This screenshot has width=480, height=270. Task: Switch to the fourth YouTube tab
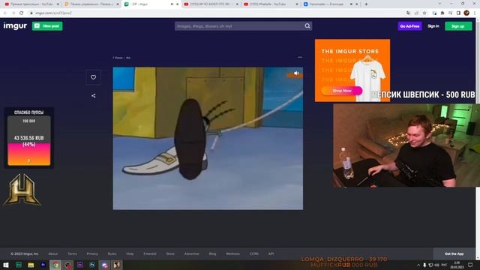[270, 4]
